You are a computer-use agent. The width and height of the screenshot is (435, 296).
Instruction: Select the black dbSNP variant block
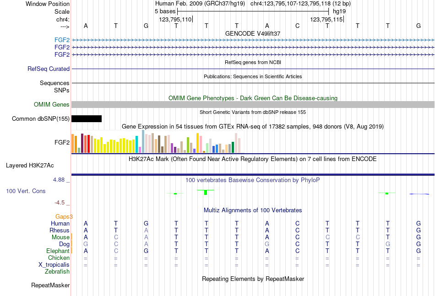pyautogui.click(x=87, y=118)
